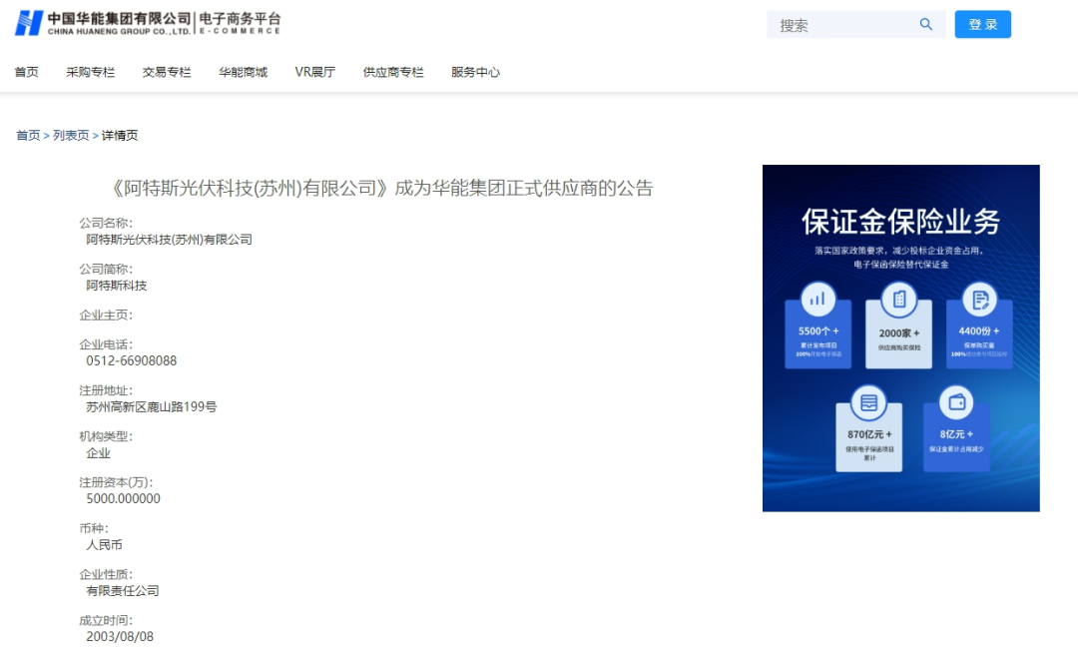The width and height of the screenshot is (1078, 648).
Task: Click the phone number 0512-66908088
Action: [132, 360]
